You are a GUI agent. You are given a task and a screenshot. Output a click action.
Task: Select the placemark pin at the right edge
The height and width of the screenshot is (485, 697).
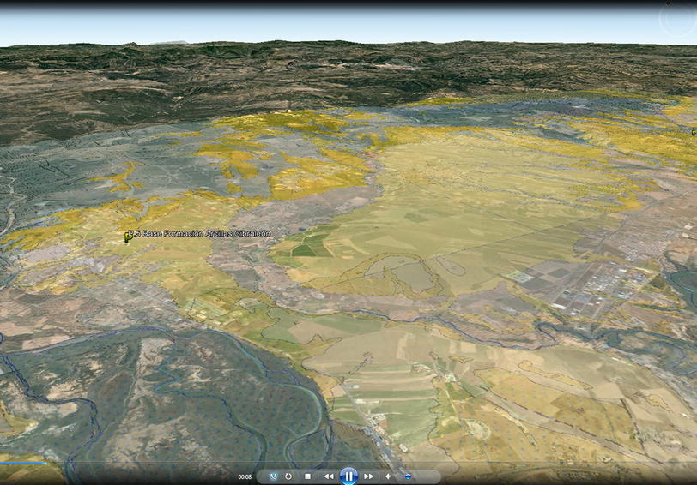tap(694, 131)
